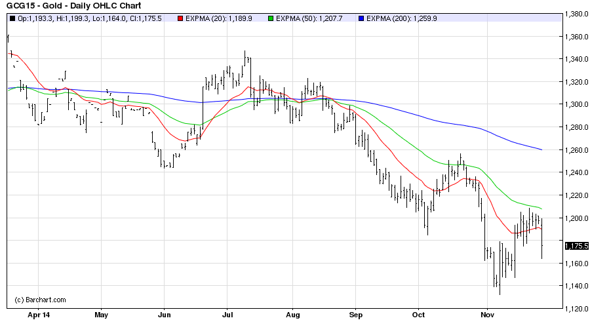Click the 1,240.0 price axis label
The image size is (590, 335).
click(x=576, y=172)
